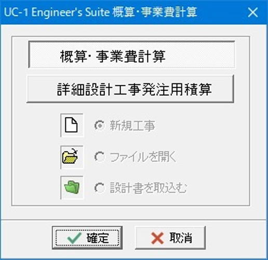The height and width of the screenshot is (260, 268).
Task: Select the 新規工事 radio button
Action: pos(100,125)
